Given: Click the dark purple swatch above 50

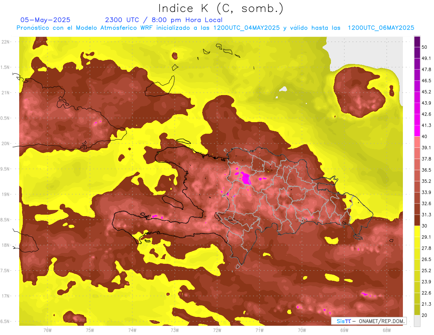Looking at the screenshot, I should pyautogui.click(x=417, y=42).
